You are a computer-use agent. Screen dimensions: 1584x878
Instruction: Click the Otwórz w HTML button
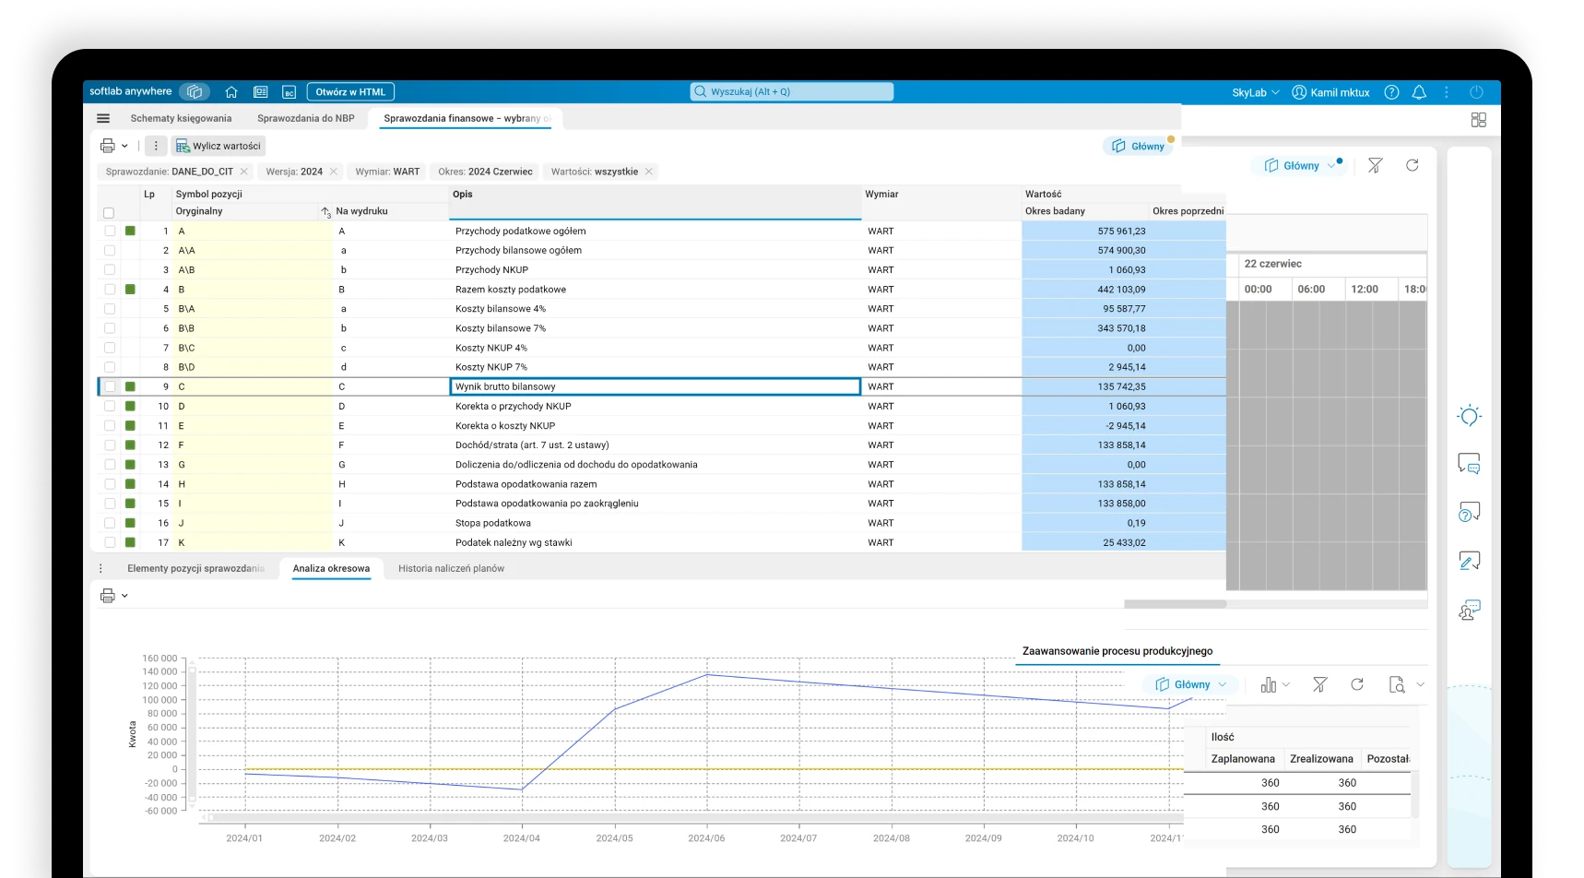point(350,92)
